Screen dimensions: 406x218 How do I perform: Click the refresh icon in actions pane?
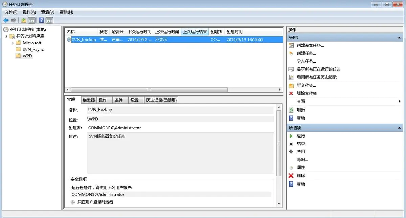coord(291,110)
